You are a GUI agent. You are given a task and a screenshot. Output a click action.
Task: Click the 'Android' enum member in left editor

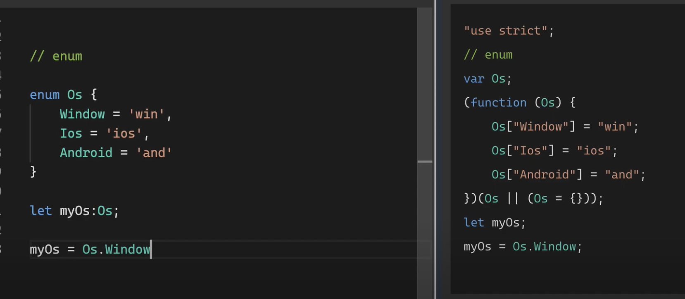point(86,153)
